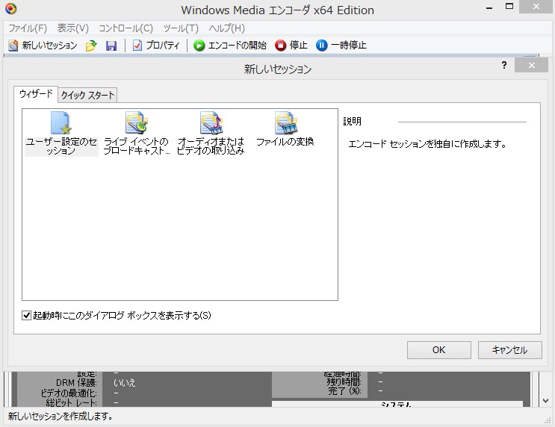Click the 残り時間 label
The width and height of the screenshot is (555, 427).
[344, 382]
